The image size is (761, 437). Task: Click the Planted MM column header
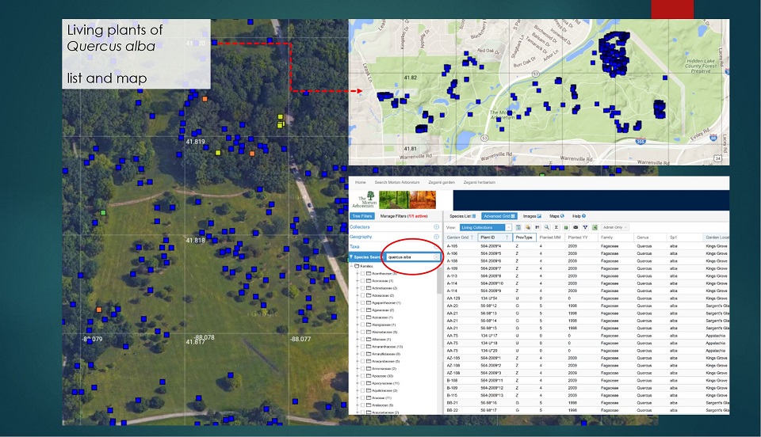click(549, 237)
